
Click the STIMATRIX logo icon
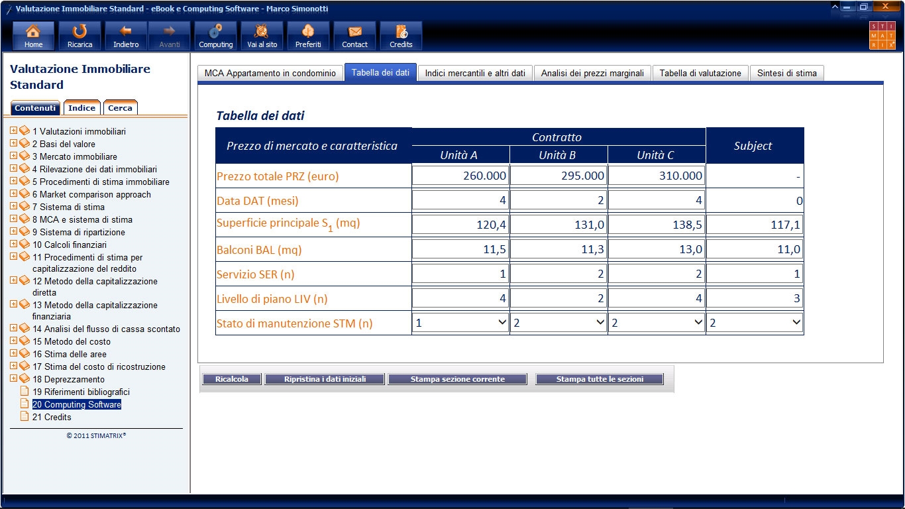click(x=882, y=36)
